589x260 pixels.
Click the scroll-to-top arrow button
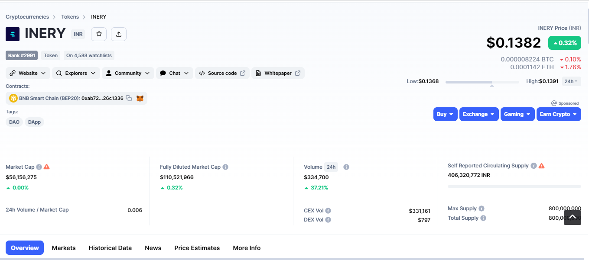[x=573, y=217]
